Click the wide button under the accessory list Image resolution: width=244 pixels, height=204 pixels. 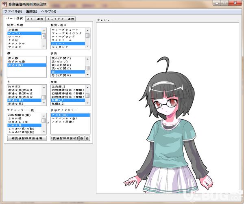27,138
